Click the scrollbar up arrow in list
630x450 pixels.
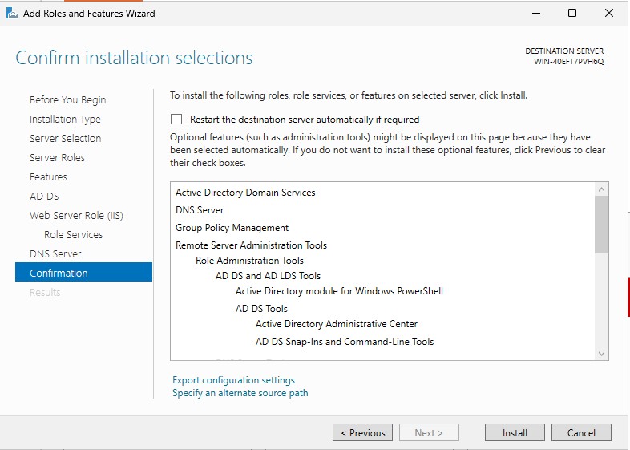(602, 189)
